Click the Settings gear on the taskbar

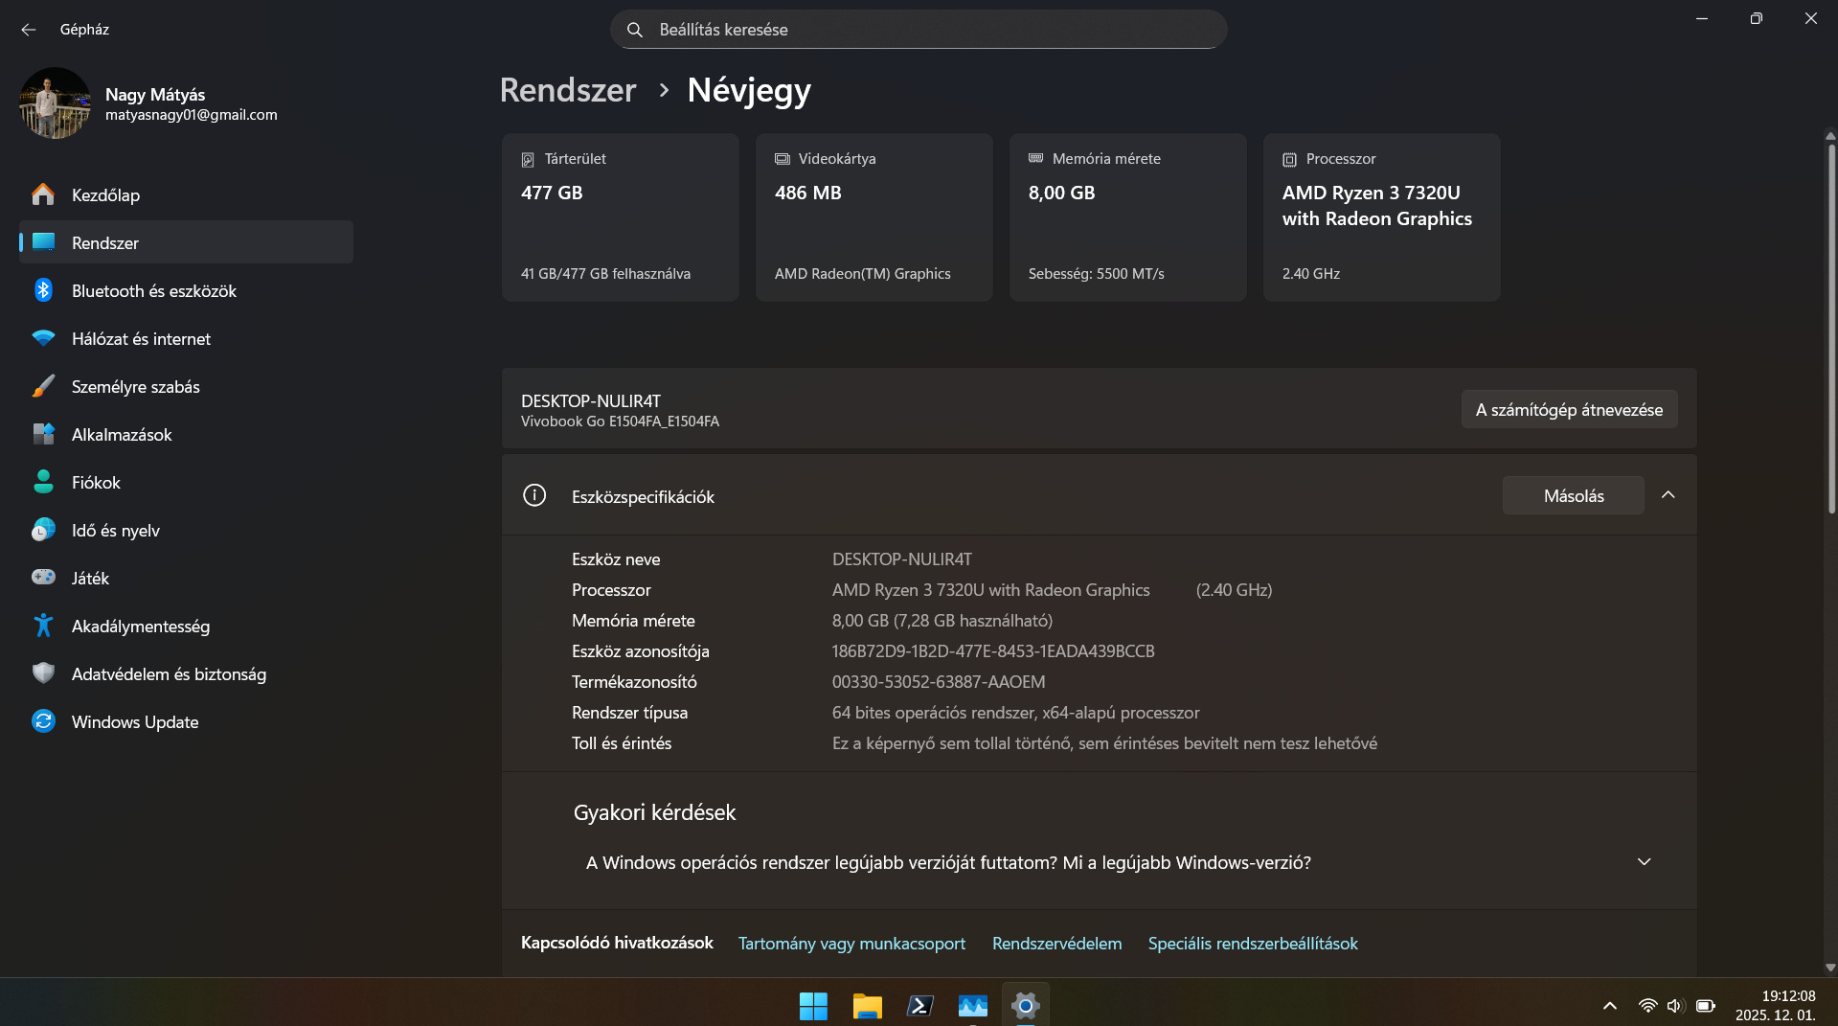click(1025, 1006)
